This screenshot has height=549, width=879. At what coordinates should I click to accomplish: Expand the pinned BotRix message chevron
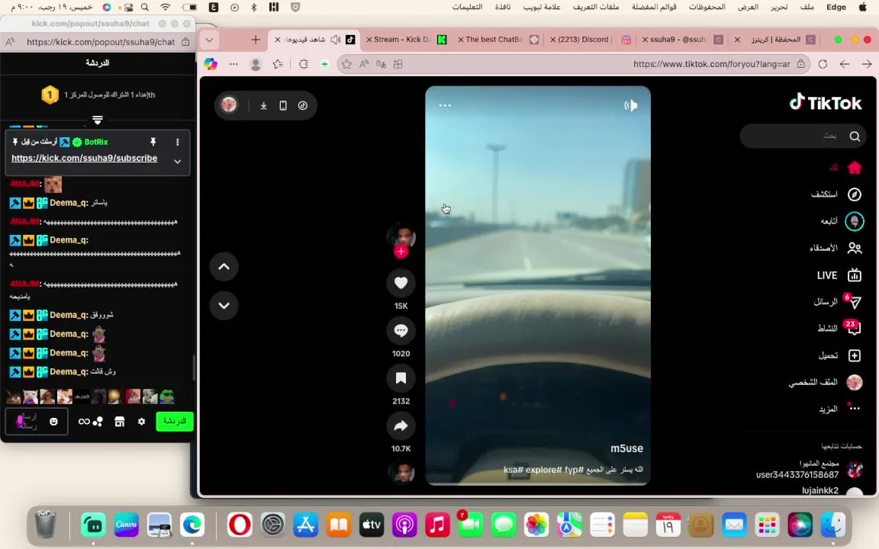coord(177,162)
